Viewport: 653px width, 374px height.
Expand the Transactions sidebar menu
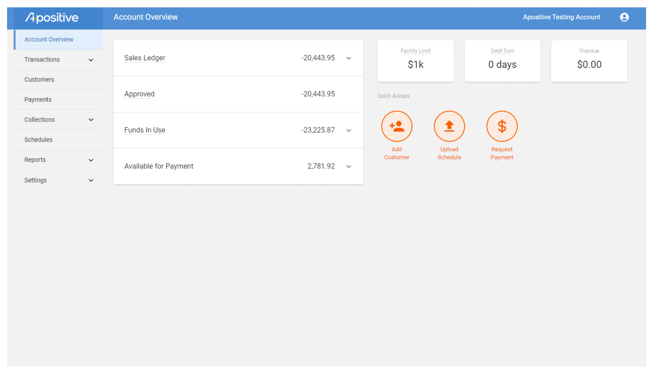click(91, 60)
